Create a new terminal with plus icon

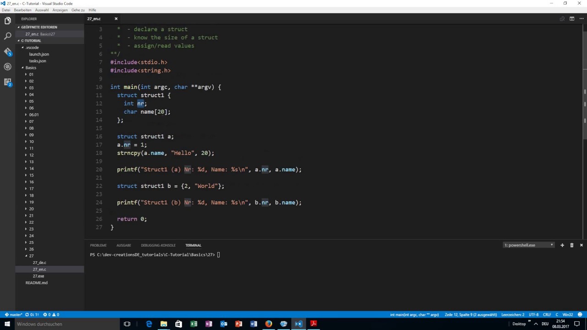[562, 245]
